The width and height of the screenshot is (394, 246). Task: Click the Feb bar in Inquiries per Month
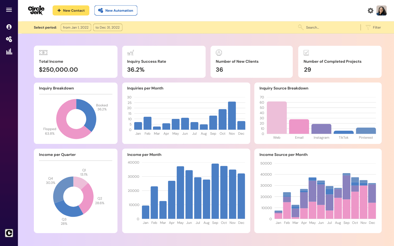pyautogui.click(x=147, y=123)
